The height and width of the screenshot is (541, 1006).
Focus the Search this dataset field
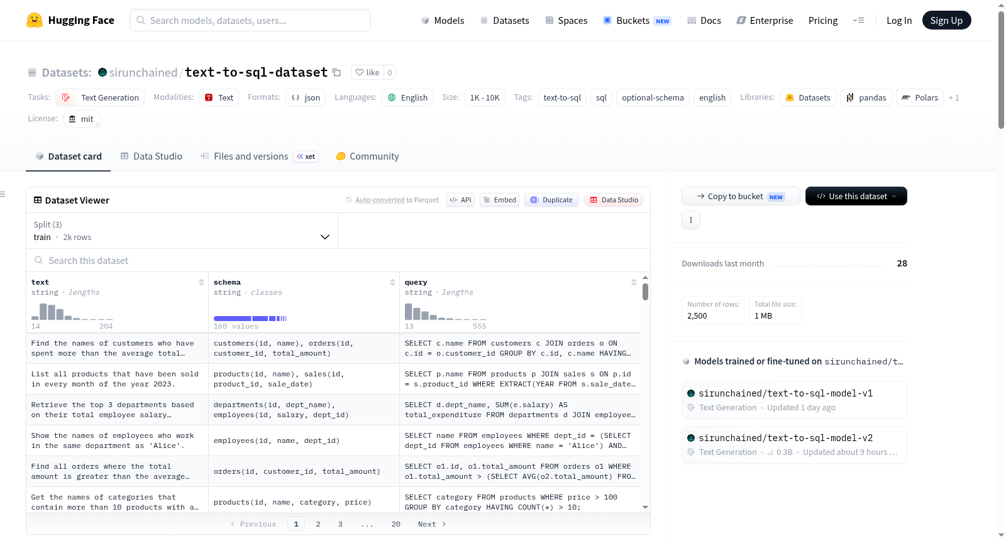(x=338, y=261)
